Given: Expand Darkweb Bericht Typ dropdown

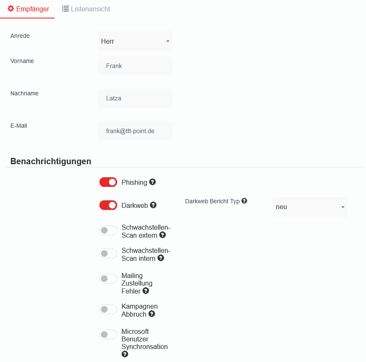Looking at the screenshot, I should [x=310, y=207].
